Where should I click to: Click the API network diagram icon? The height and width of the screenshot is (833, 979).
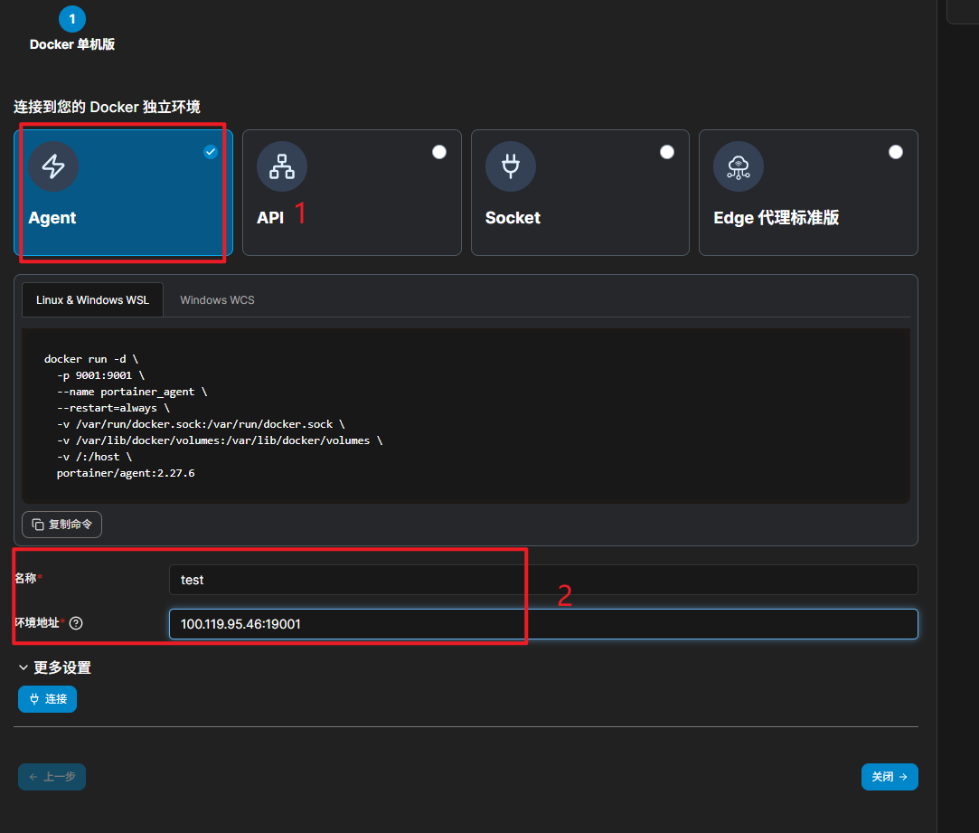282,166
